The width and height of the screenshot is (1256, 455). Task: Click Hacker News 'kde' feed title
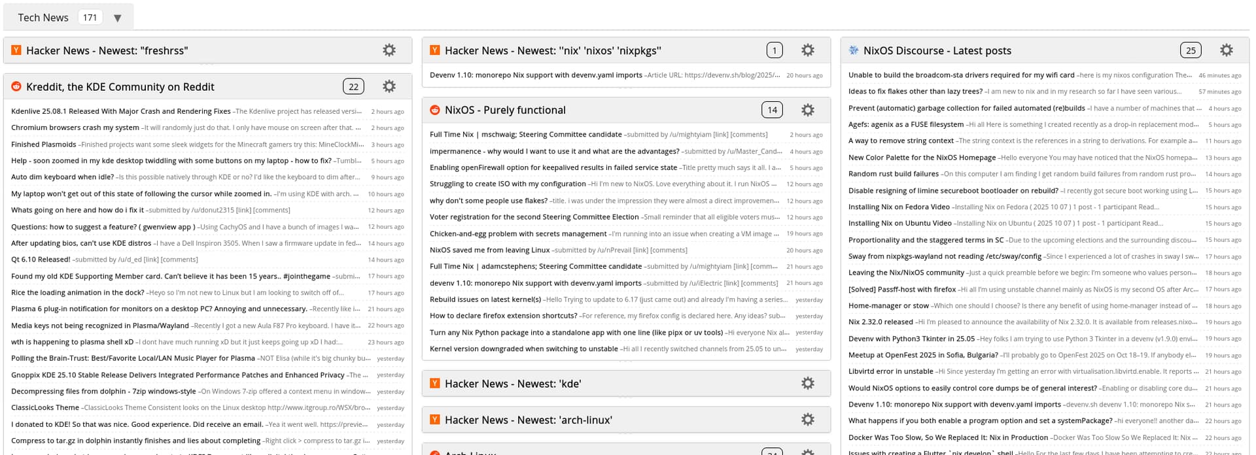[x=513, y=384]
